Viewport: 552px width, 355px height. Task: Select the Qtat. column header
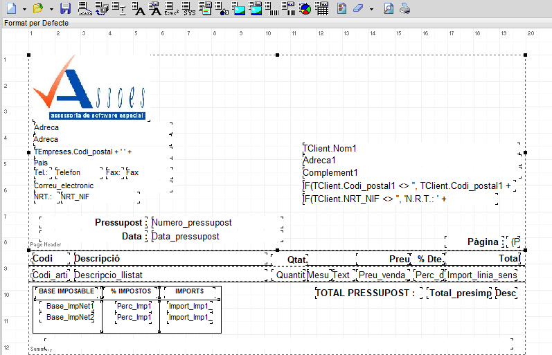click(290, 260)
